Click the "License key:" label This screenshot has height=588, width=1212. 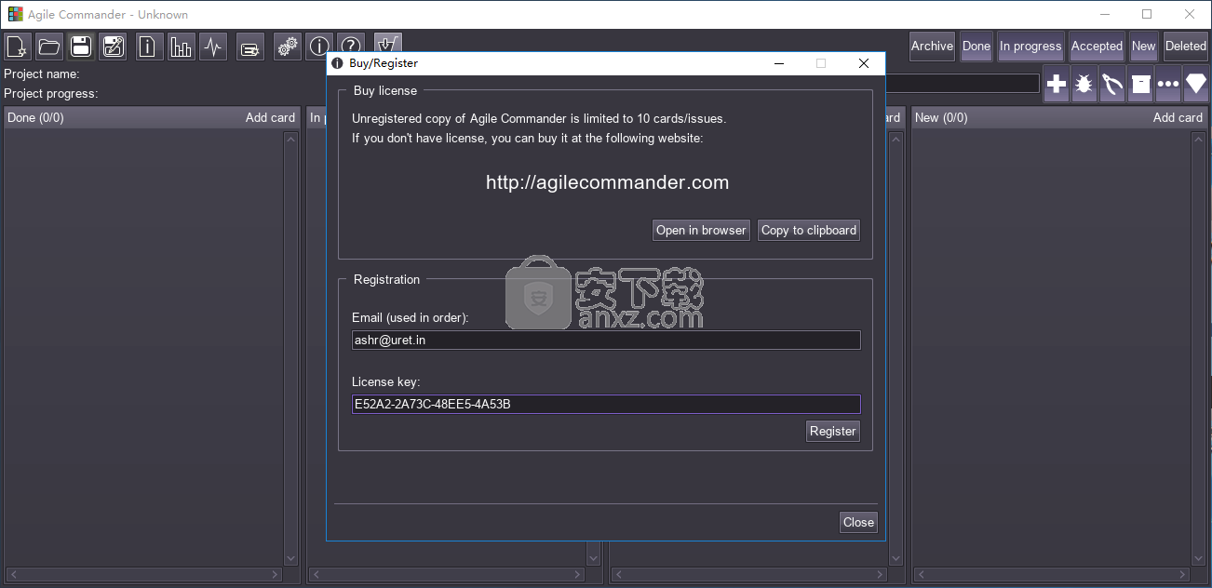[x=386, y=381]
